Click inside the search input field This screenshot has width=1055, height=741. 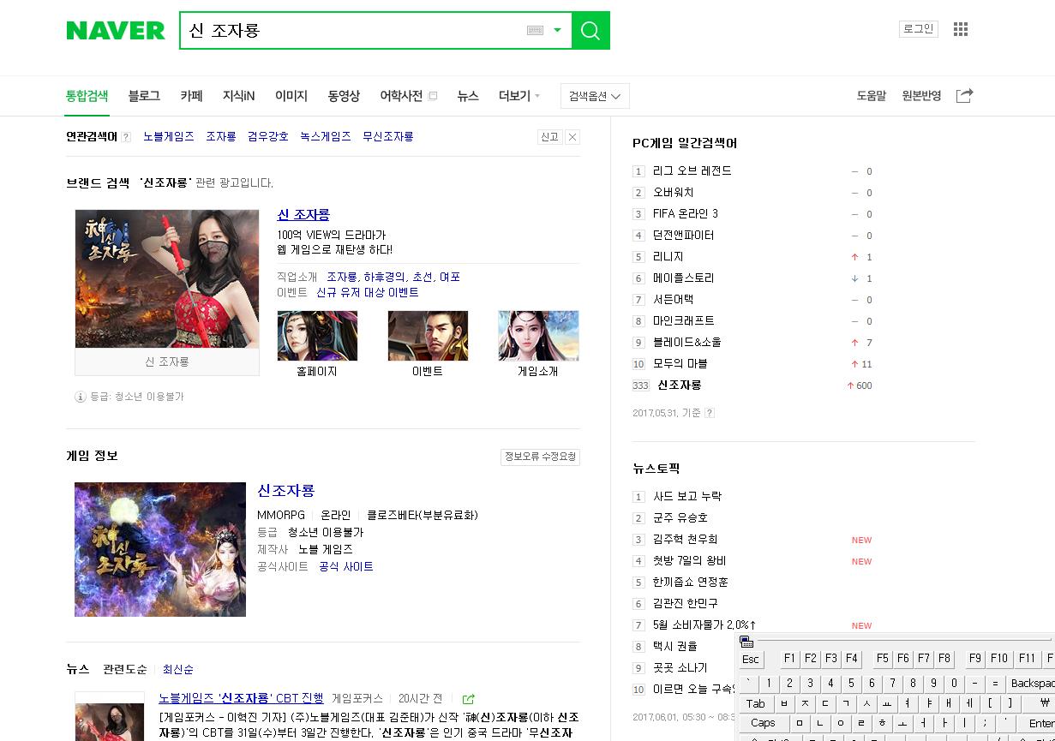(351, 31)
